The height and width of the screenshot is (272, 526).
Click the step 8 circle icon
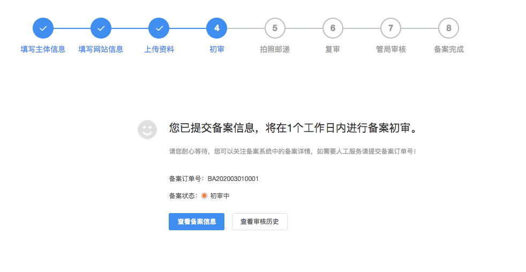pyautogui.click(x=448, y=28)
